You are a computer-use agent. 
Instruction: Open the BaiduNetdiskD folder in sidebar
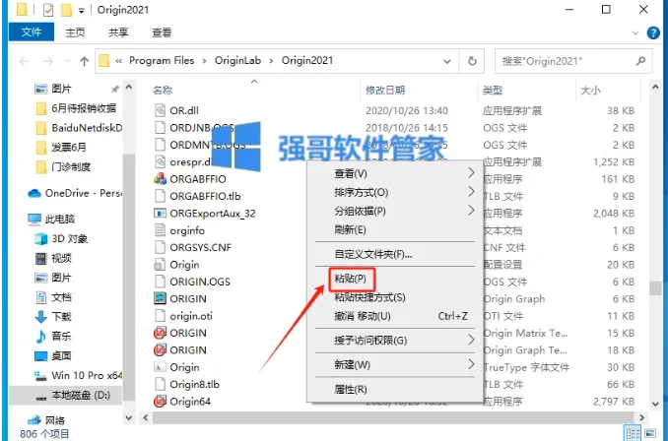click(x=79, y=128)
